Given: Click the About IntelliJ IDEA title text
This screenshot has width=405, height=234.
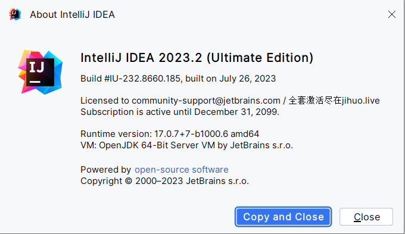Looking at the screenshot, I should coord(72,14).
